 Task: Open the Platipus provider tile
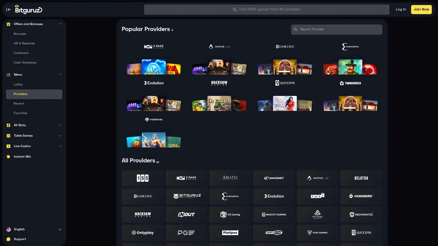coord(230,233)
